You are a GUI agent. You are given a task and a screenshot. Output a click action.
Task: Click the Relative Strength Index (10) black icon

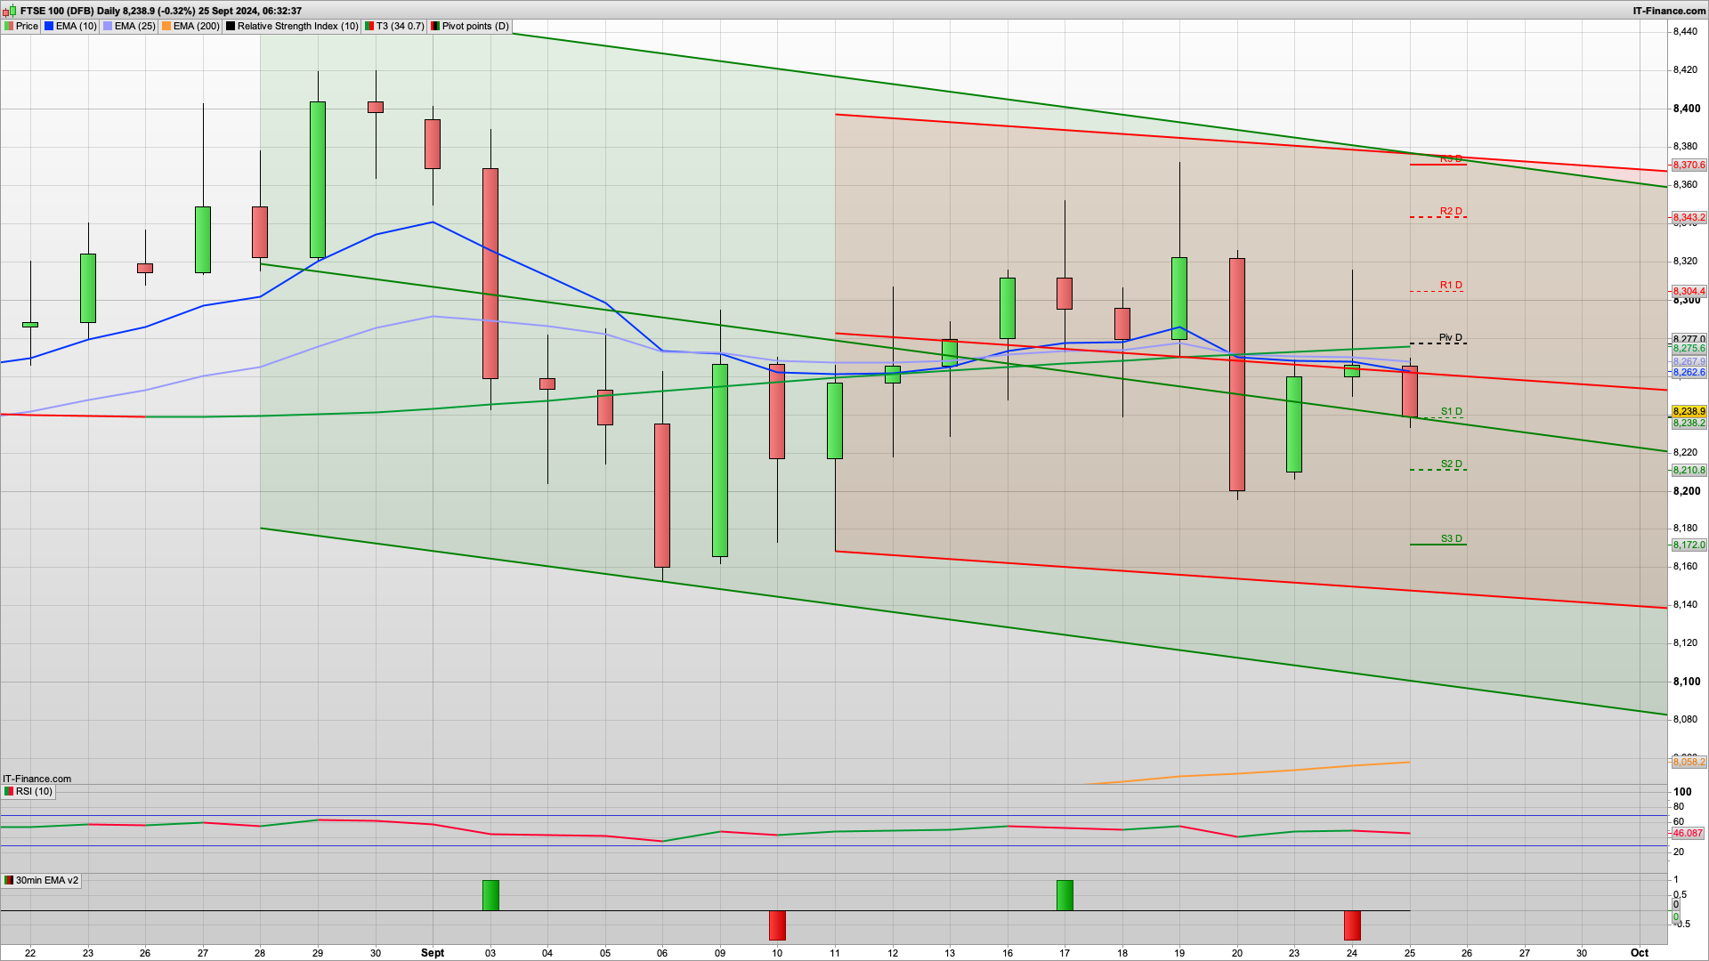click(x=230, y=27)
